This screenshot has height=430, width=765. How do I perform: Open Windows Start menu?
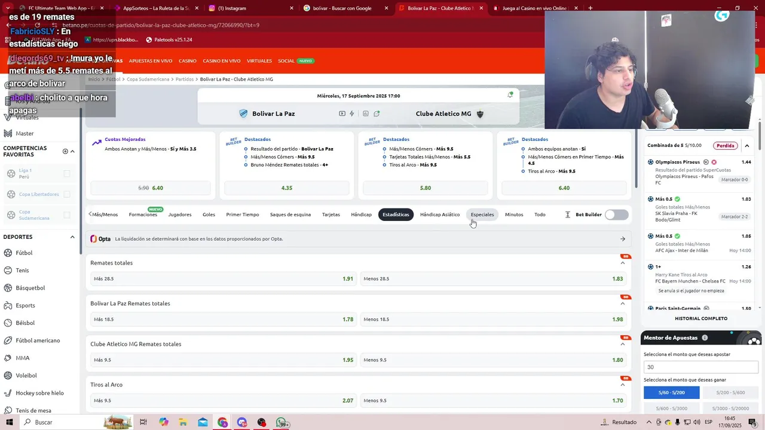9,422
